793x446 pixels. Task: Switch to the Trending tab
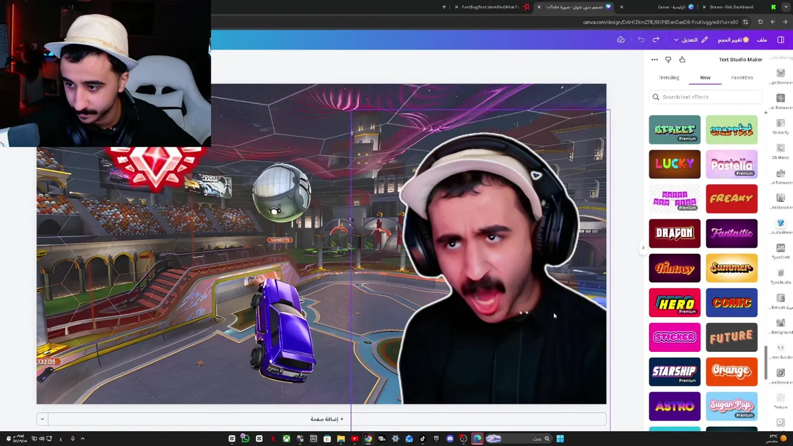(x=669, y=77)
